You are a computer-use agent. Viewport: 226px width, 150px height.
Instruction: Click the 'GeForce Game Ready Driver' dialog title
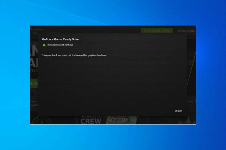point(61,39)
